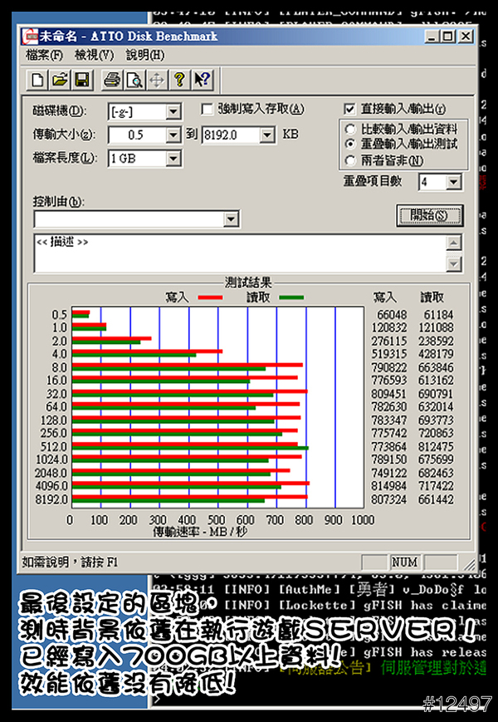Click the New file toolbar icon
Image resolution: width=498 pixels, height=722 pixels.
click(37, 80)
